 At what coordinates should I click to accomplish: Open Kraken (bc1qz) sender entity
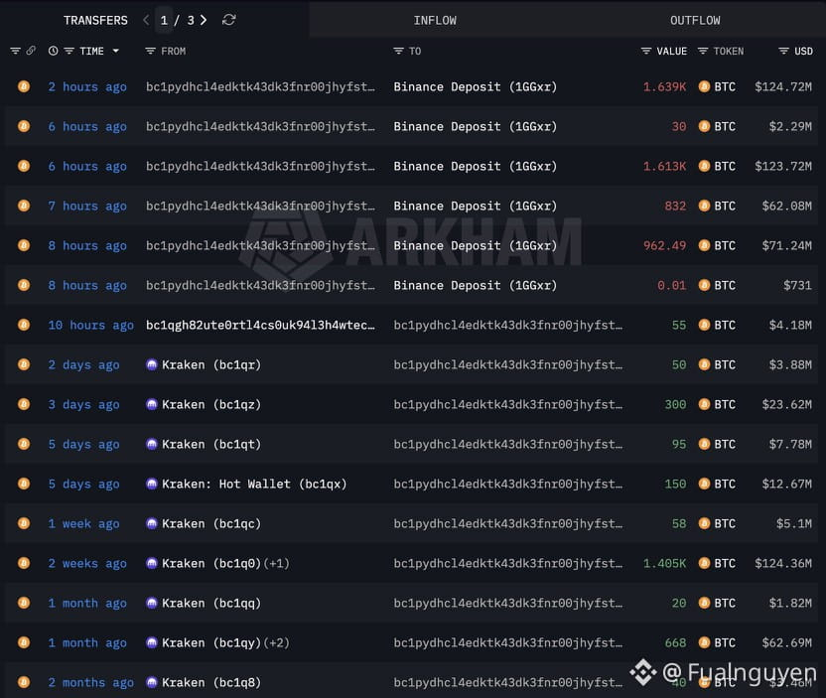coord(211,404)
